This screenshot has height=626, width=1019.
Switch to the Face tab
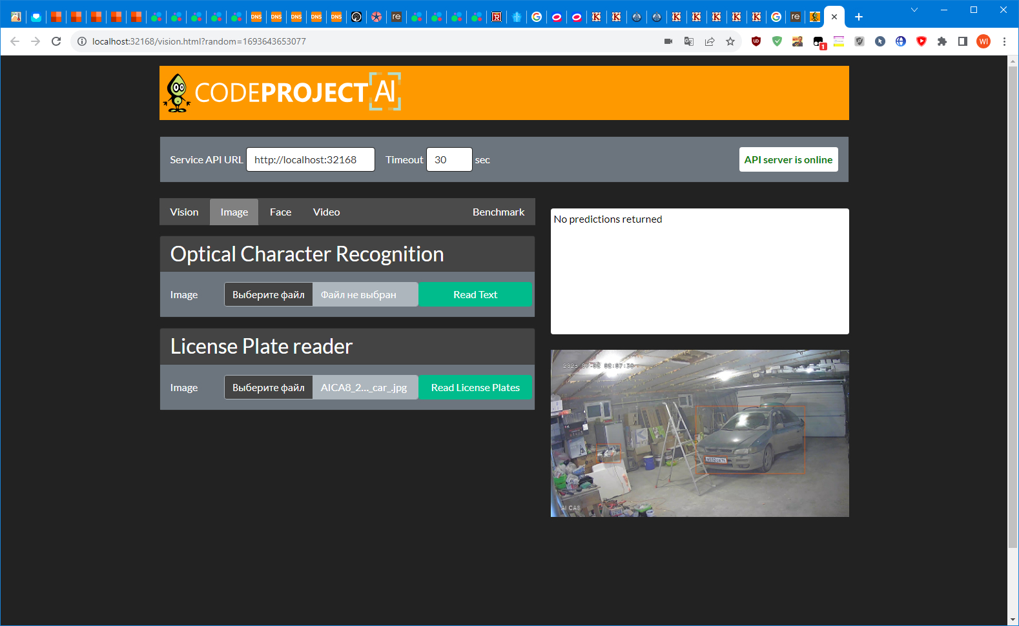[x=280, y=212]
